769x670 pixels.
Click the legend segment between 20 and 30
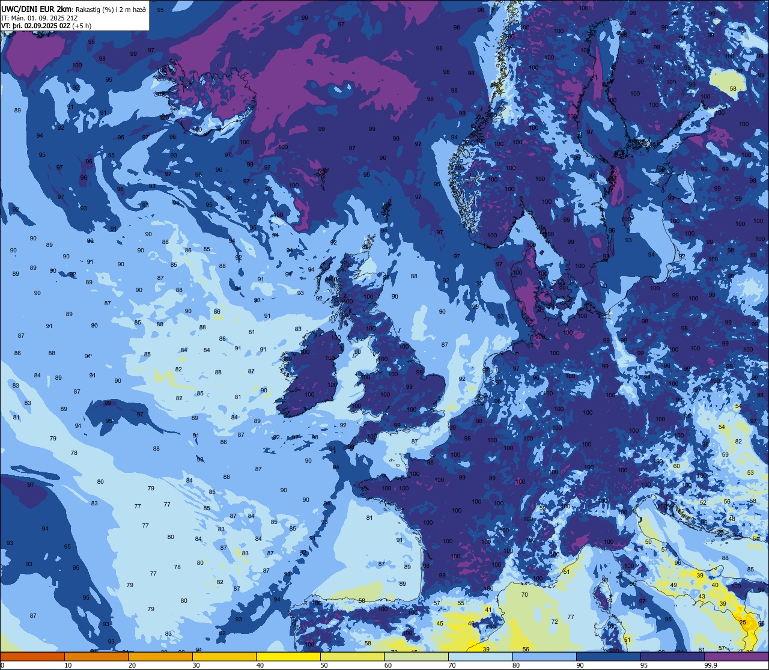[x=160, y=656]
